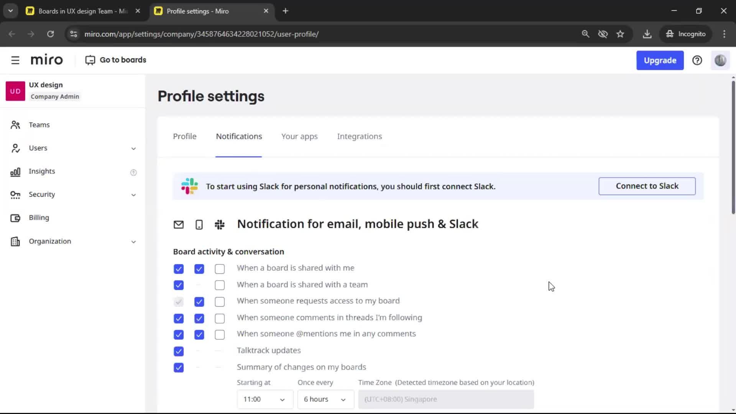736x414 pixels.
Task: Open the Once every 6 hours dropdown
Action: point(325,399)
